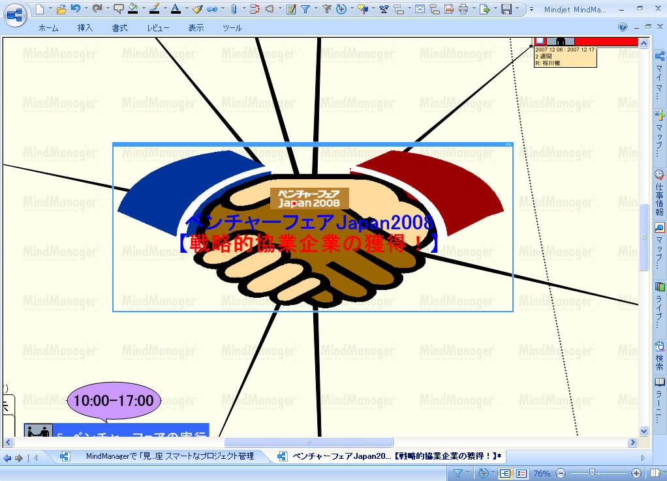Open the マイマップ side panel tab
The height and width of the screenshot is (481, 667).
point(659,76)
